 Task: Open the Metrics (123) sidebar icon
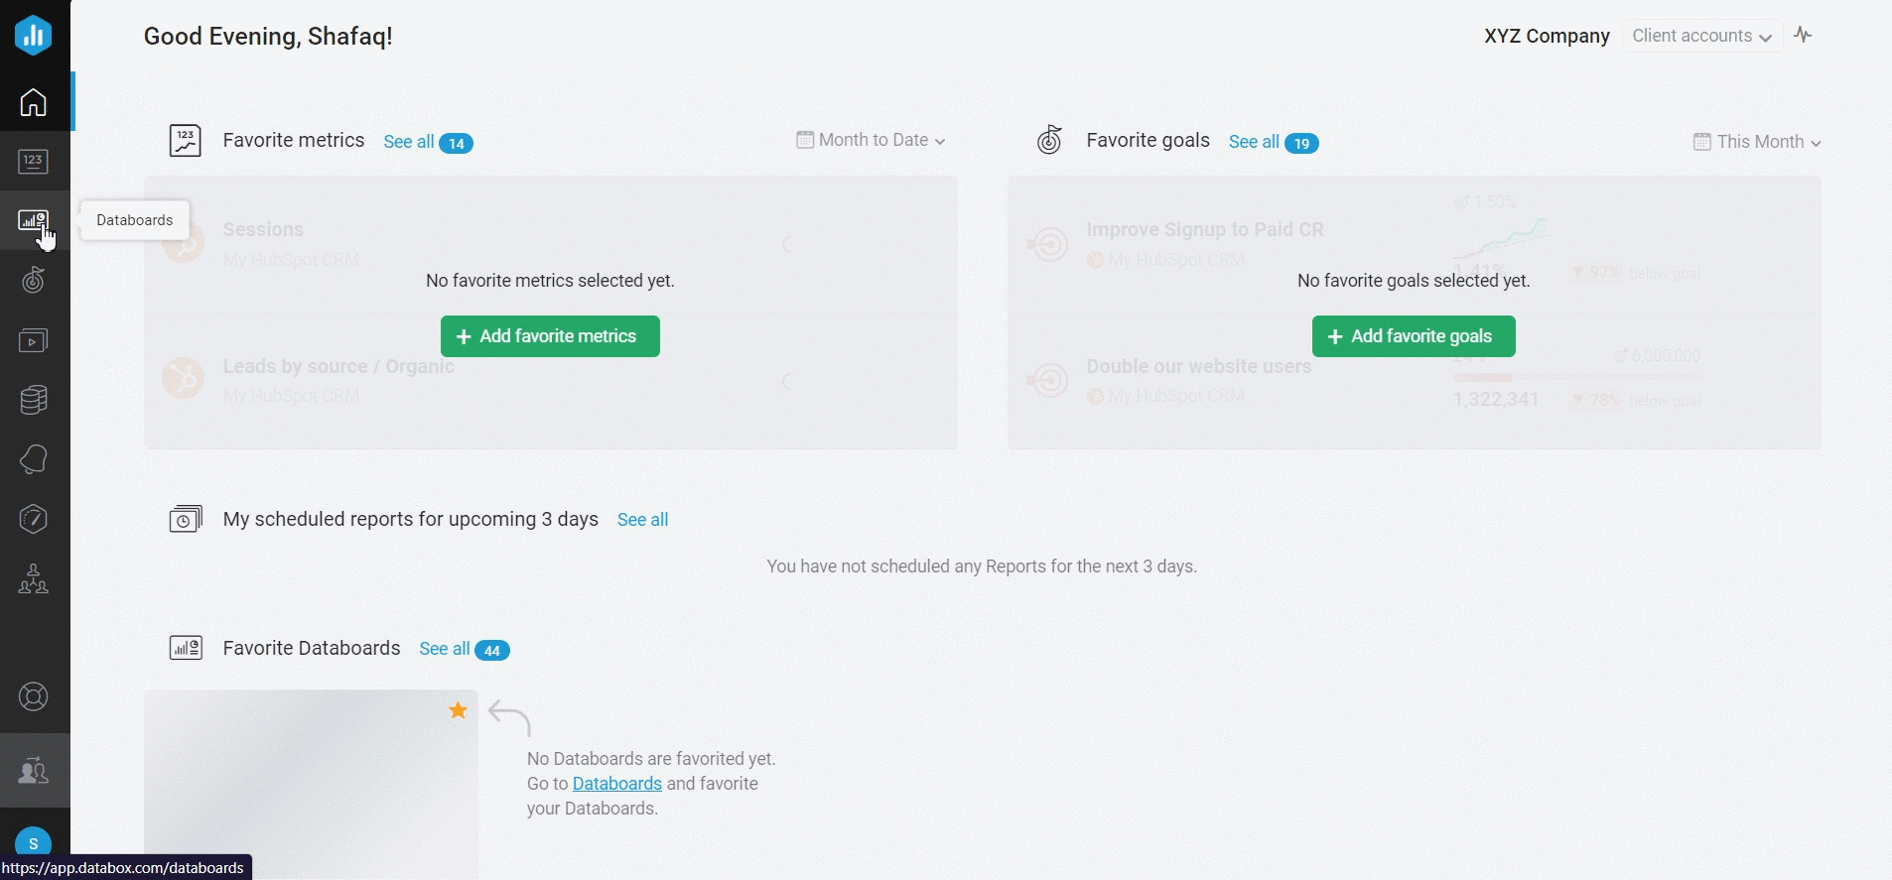pos(34,161)
